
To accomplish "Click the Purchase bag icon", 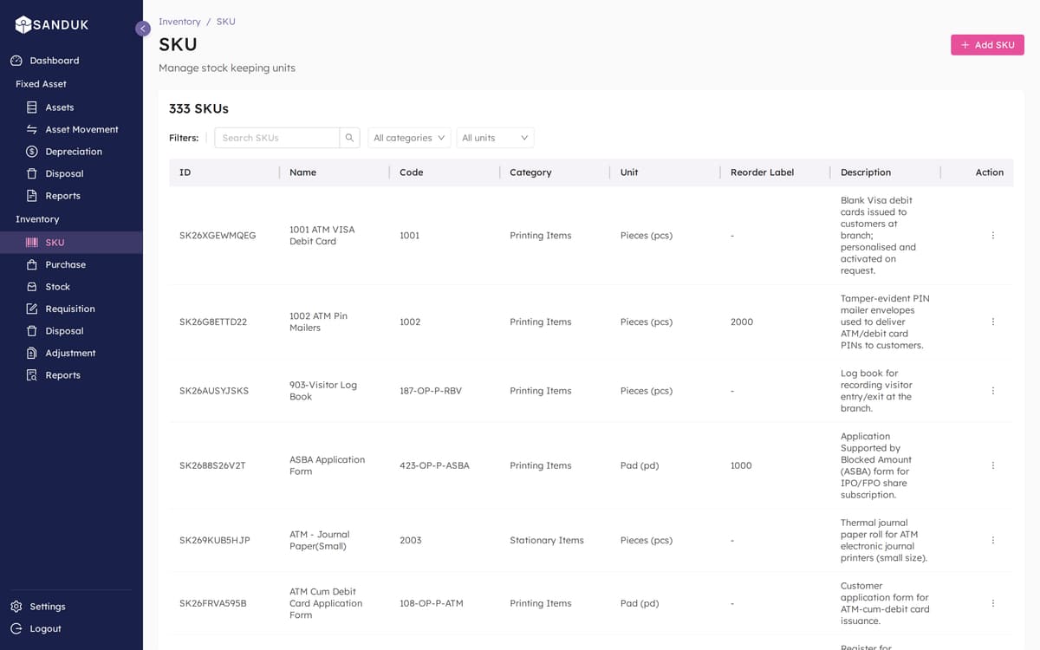I will [32, 264].
